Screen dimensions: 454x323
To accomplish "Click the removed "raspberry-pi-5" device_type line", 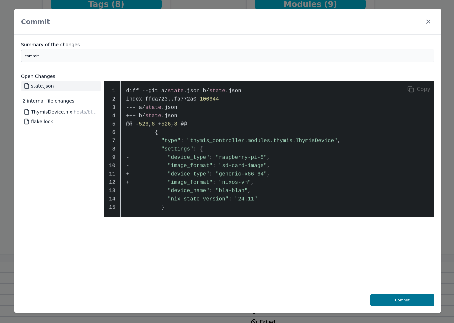I will coord(198,157).
